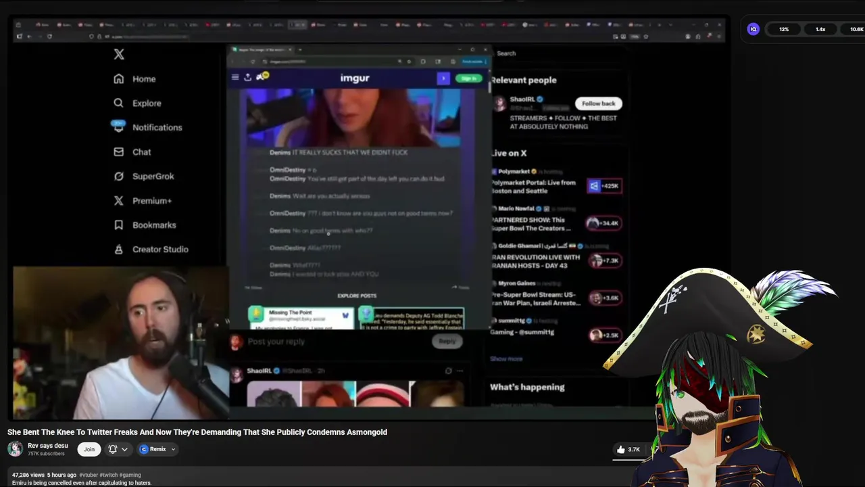The height and width of the screenshot is (487, 865).
Task: Click the #twitch hashtag
Action: click(x=108, y=476)
